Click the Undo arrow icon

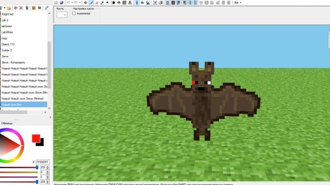coord(68,3)
